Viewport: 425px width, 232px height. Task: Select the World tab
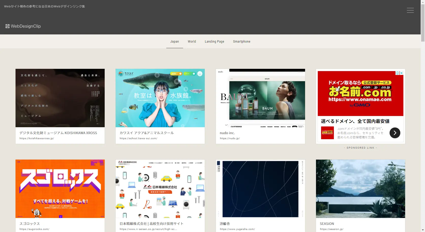click(192, 42)
